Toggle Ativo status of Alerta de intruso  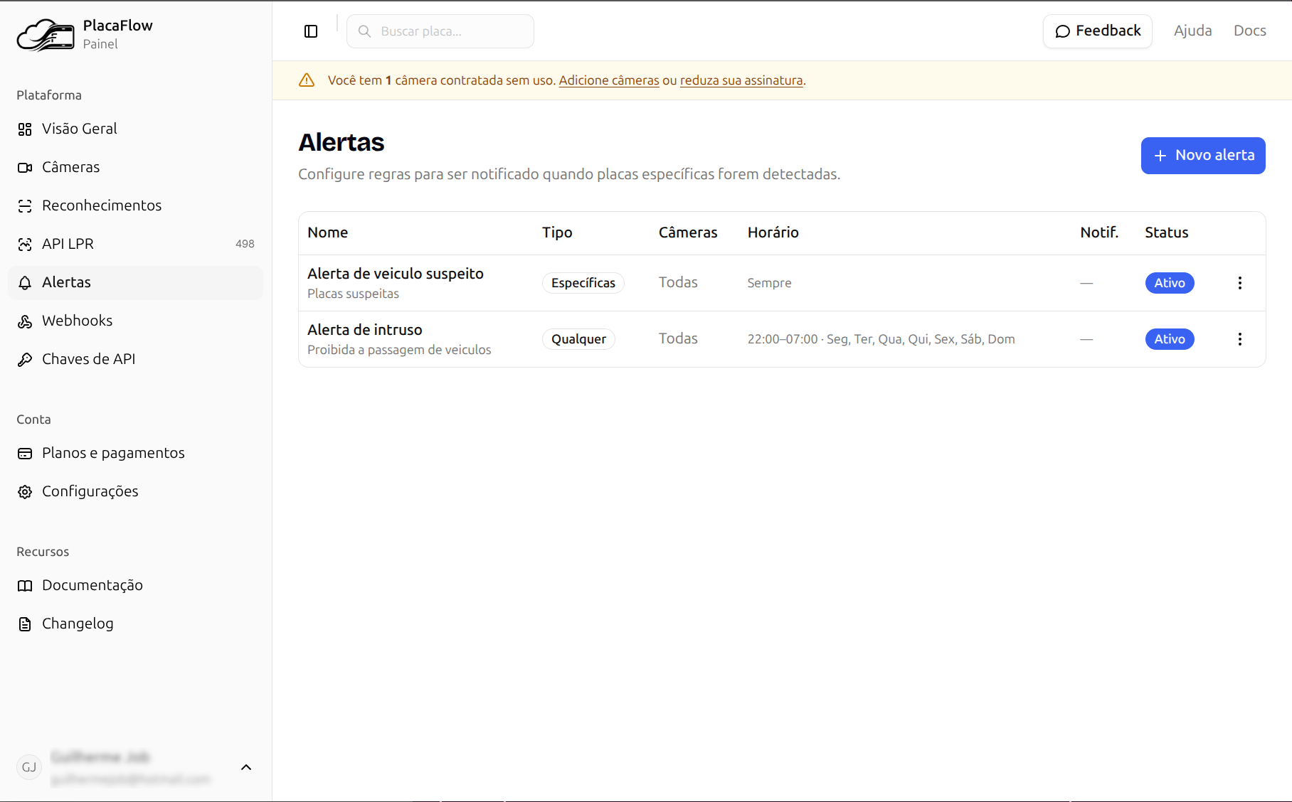click(x=1169, y=339)
